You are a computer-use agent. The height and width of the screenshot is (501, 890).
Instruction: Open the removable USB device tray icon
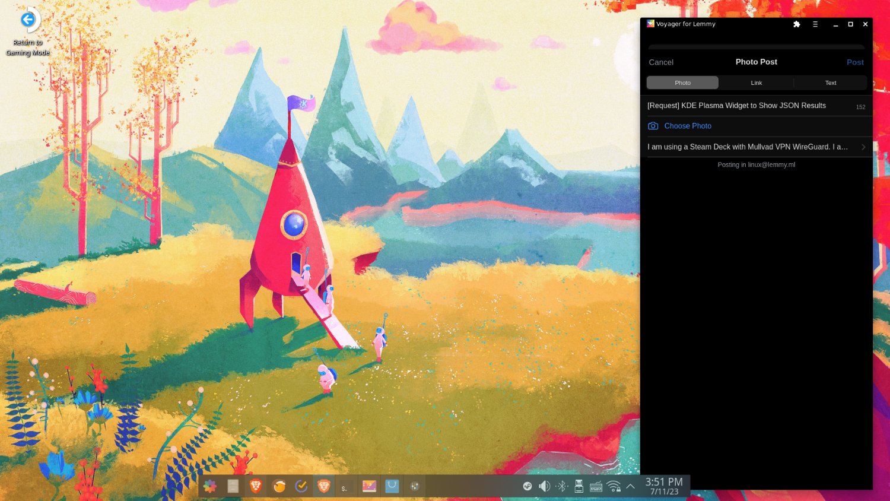coord(579,486)
